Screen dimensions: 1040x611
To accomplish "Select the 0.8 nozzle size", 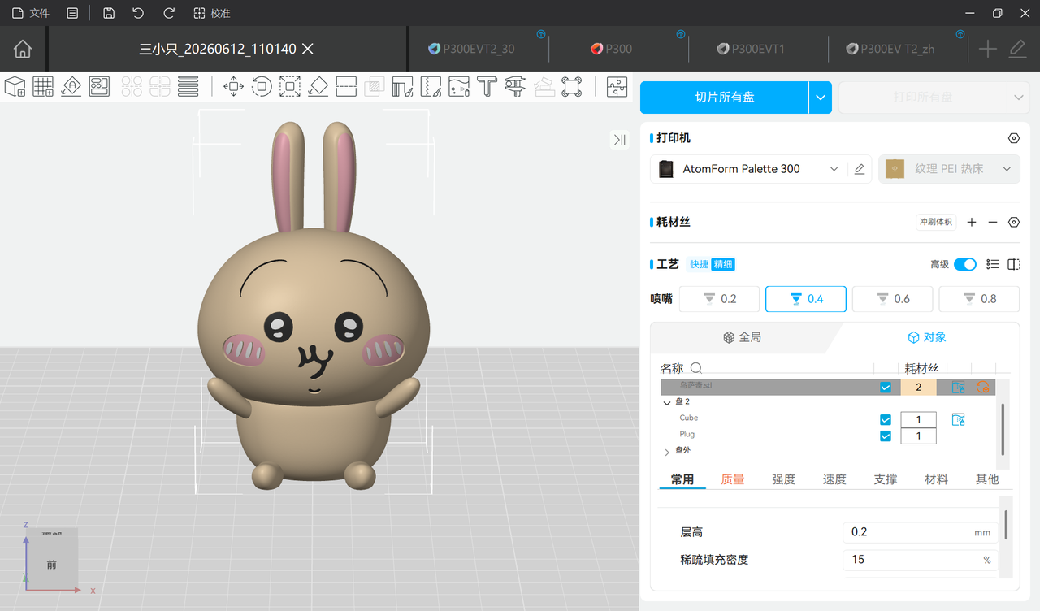I will click(979, 299).
